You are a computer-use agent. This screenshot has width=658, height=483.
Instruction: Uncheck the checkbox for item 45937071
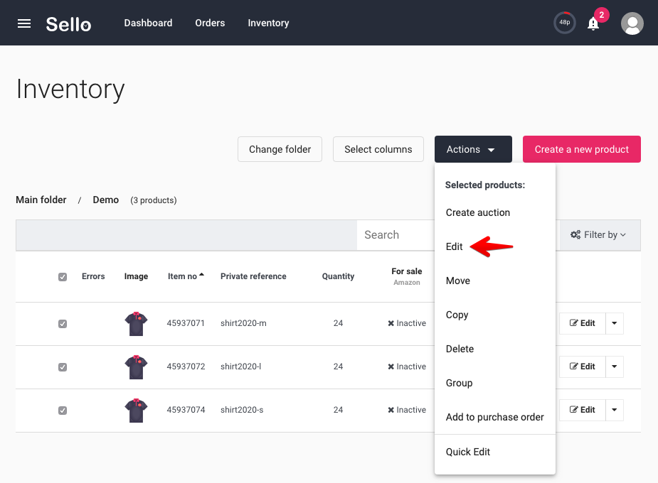coord(63,324)
